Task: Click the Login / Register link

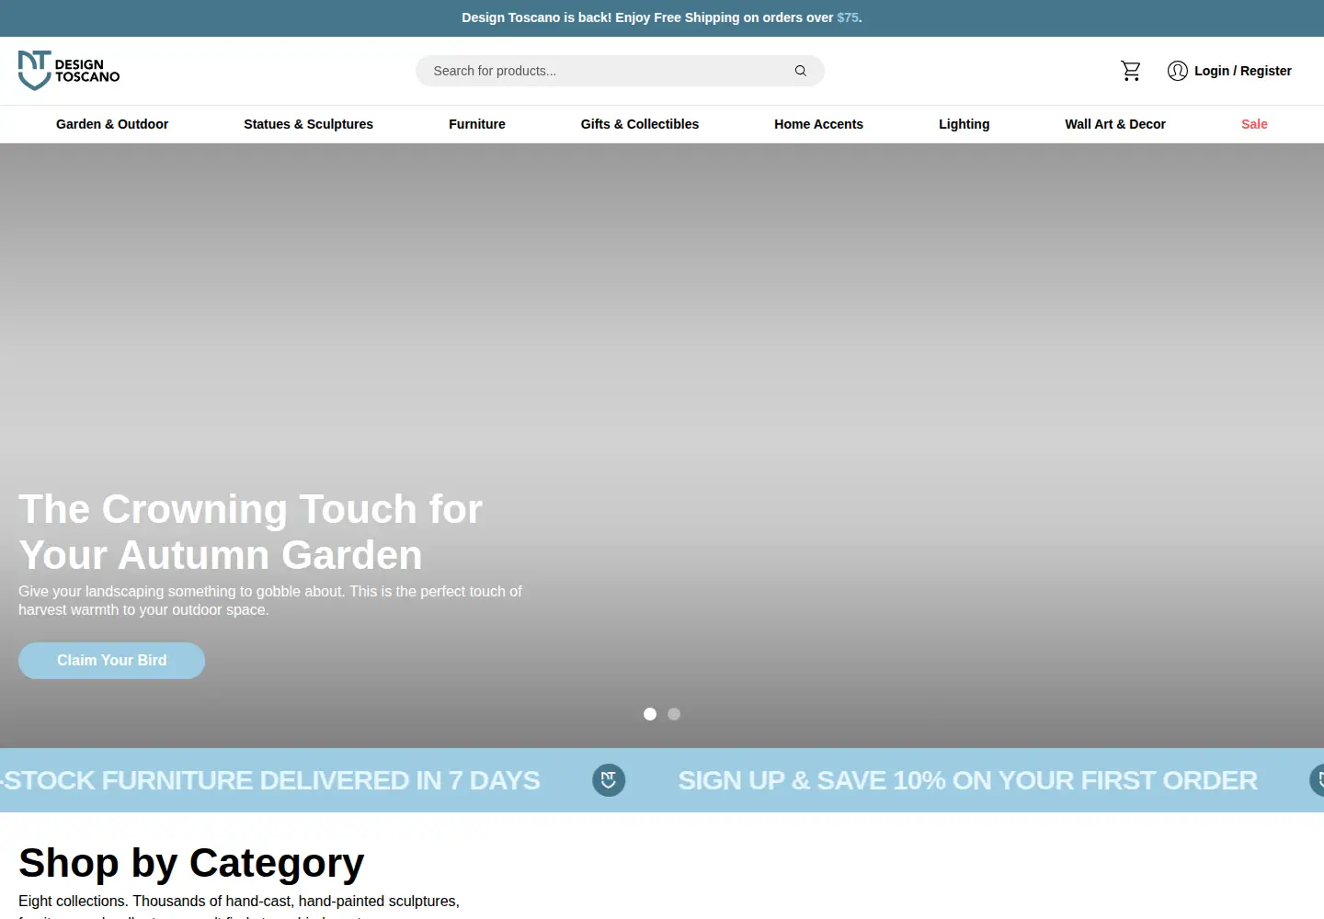Action: (1242, 71)
